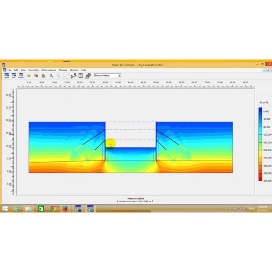Open the Curves program from toolbar
Image resolution: width=272 pixels, height=272 pixels.
21,75
